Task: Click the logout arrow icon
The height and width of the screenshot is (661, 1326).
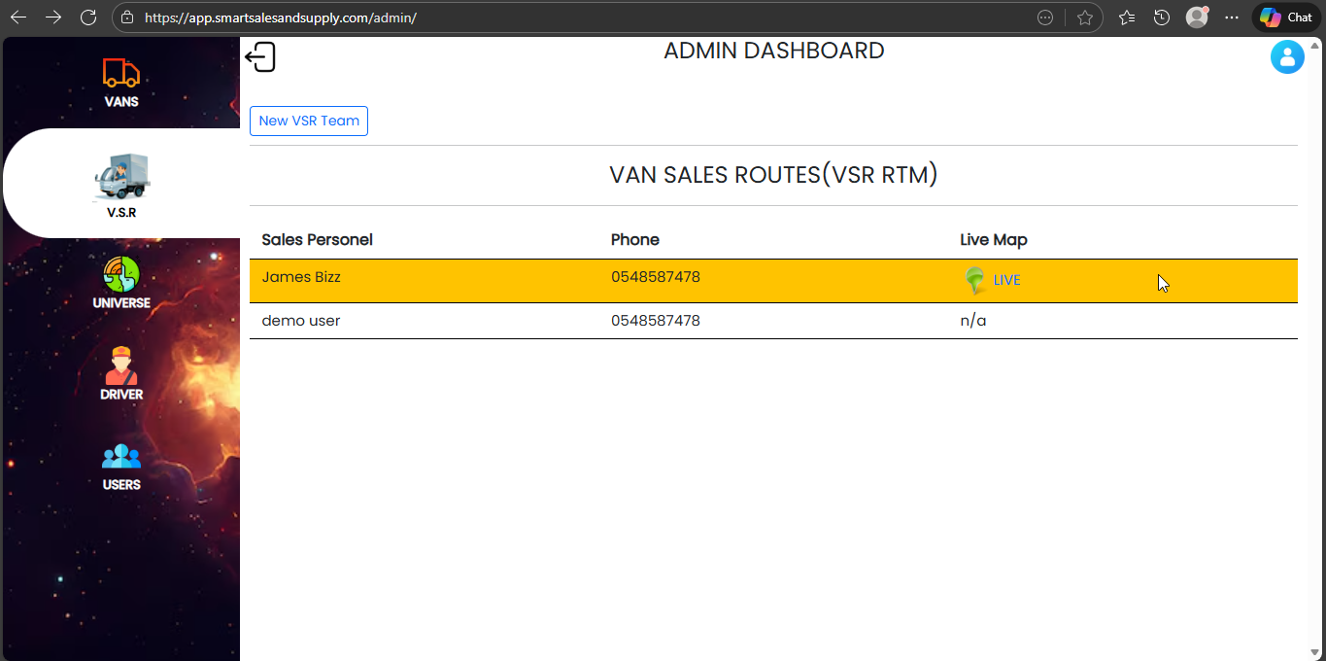Action: (260, 57)
